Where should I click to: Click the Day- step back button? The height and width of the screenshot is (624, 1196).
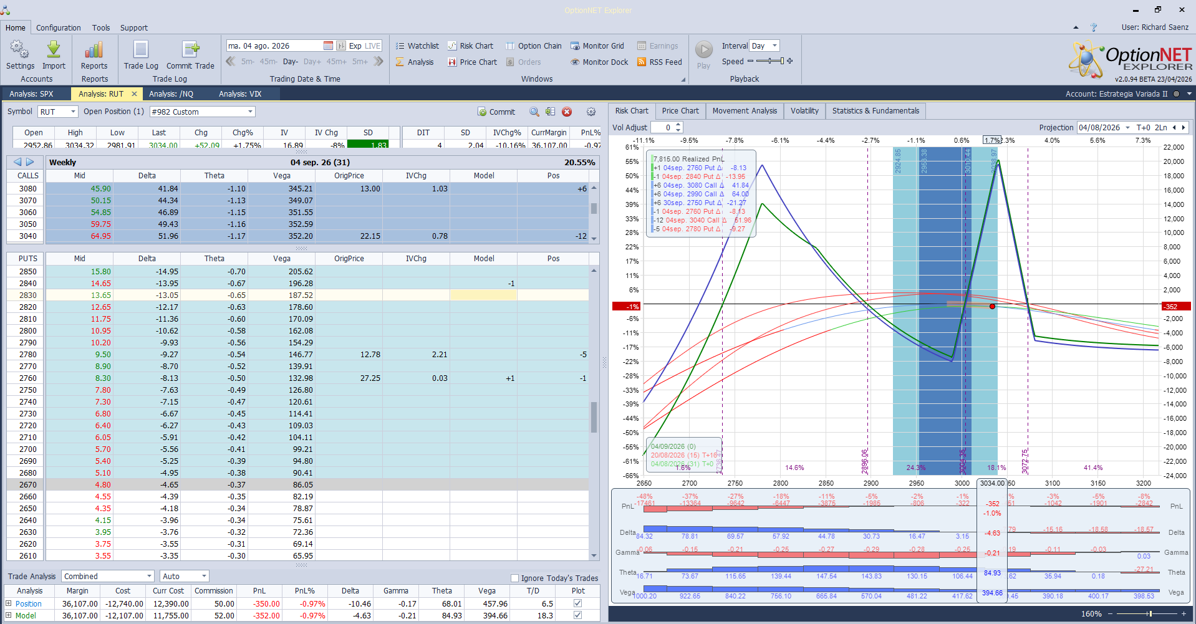coord(291,62)
